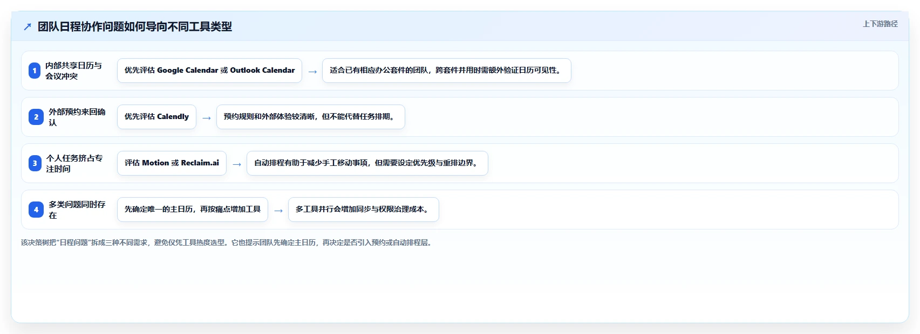Click the number 1 badge
This screenshot has height=334, width=920.
click(x=35, y=71)
